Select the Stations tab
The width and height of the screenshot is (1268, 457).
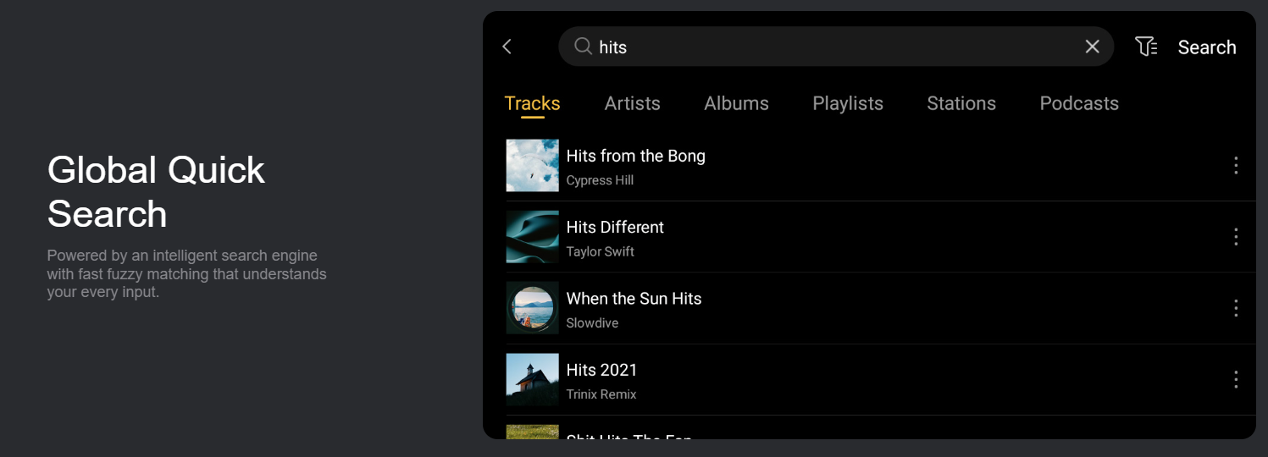pos(961,103)
